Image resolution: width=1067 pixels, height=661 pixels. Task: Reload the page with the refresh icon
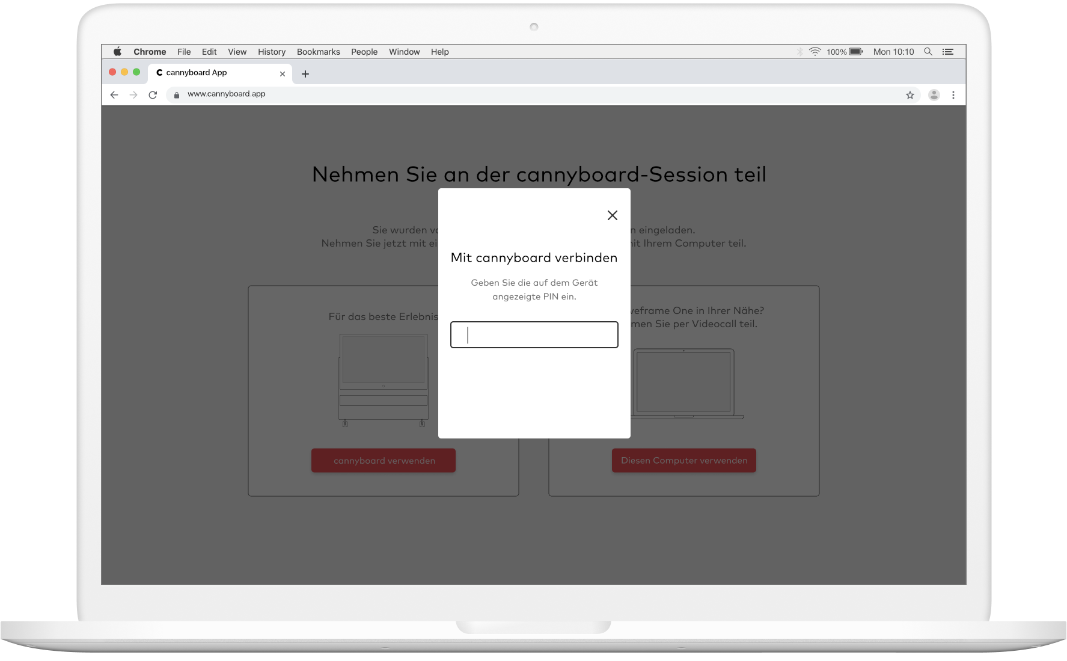[x=153, y=95]
